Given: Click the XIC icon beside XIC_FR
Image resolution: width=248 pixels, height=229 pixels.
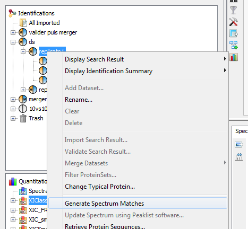Looking at the screenshot, I should pyautogui.click(x=23, y=210).
